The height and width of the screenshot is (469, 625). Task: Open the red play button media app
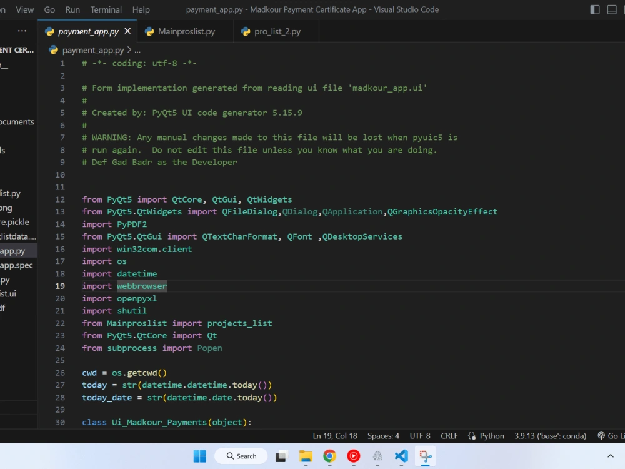(354, 456)
